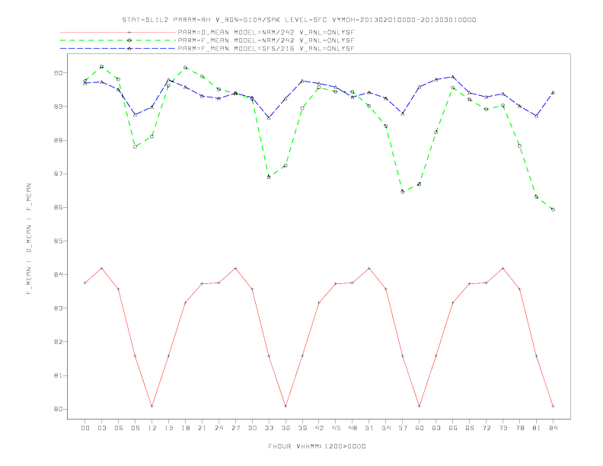The width and height of the screenshot is (603, 466).
Task: Click green NAM F_MEAN circle marker at hour 84
Action: [553, 209]
